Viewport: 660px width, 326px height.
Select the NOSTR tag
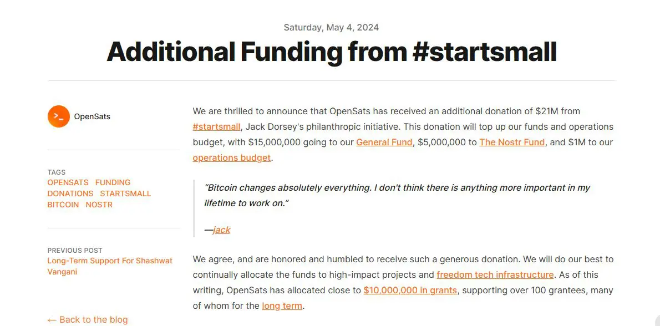pyautogui.click(x=99, y=205)
